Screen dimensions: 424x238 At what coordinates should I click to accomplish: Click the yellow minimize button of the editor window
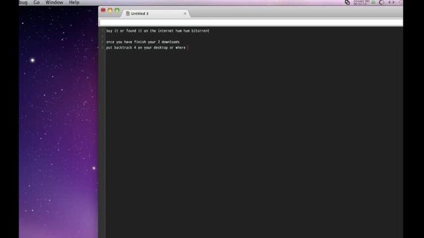click(110, 11)
